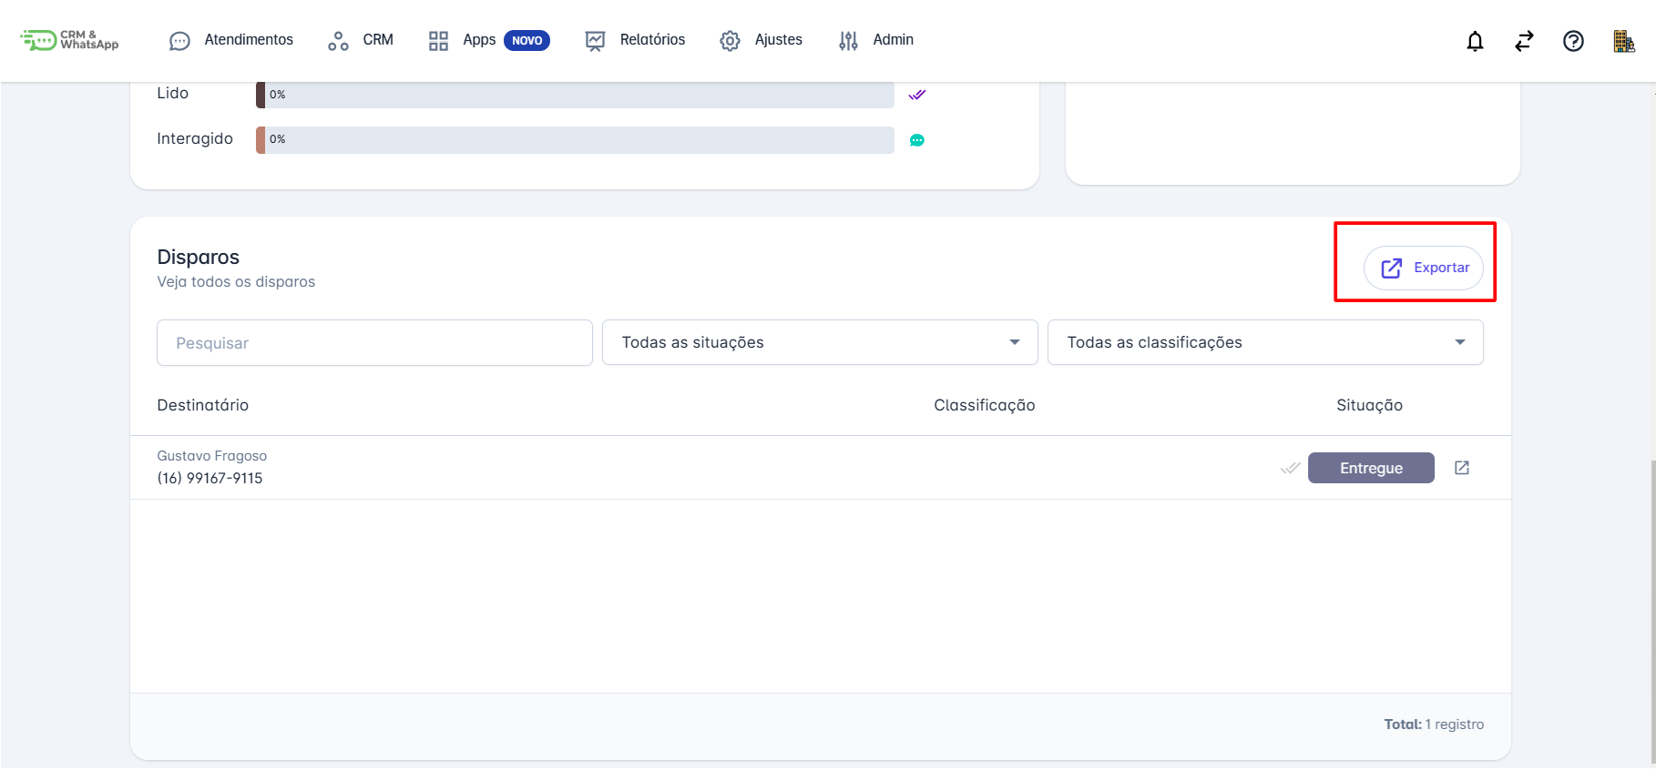
Task: Click the purple double-check Lido icon
Action: (x=917, y=95)
